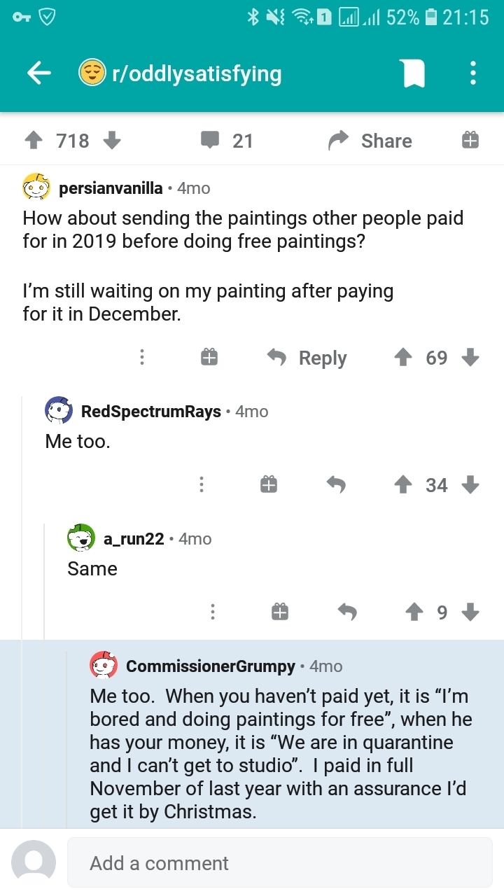The height and width of the screenshot is (896, 504).
Task: Toggle the bookmark save icon in header
Action: 414,73
